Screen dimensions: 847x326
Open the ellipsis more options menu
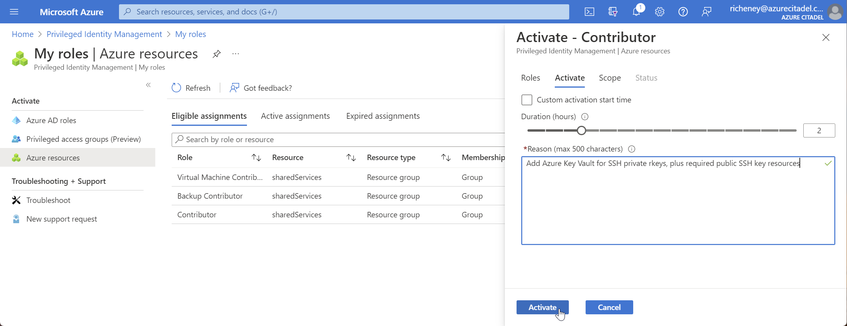(x=235, y=54)
